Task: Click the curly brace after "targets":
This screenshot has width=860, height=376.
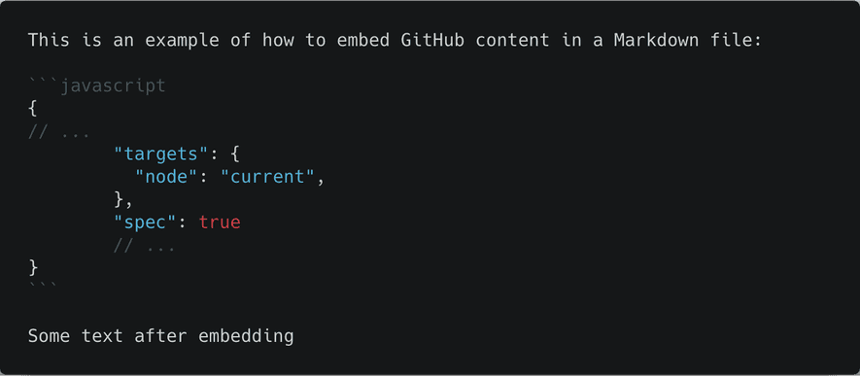Action: point(235,154)
